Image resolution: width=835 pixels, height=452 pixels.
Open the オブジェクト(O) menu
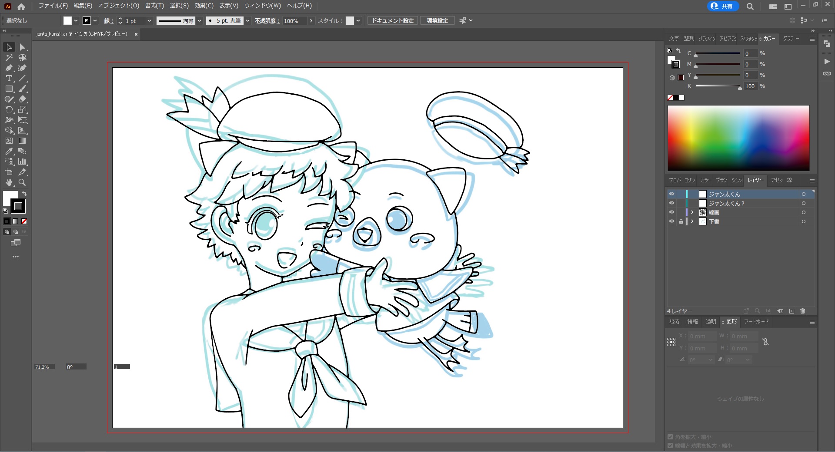(118, 6)
